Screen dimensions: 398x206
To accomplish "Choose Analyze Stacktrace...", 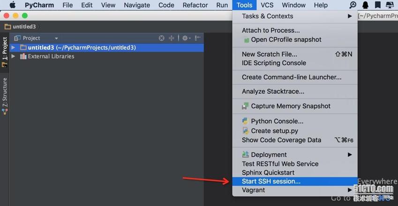I will 295,92.
